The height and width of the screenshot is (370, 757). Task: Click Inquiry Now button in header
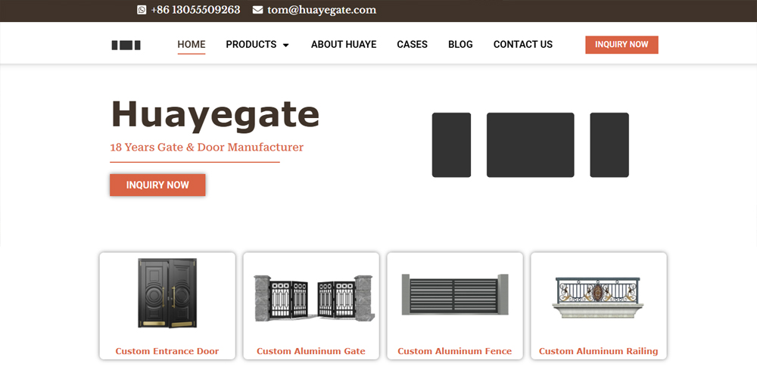tap(621, 45)
